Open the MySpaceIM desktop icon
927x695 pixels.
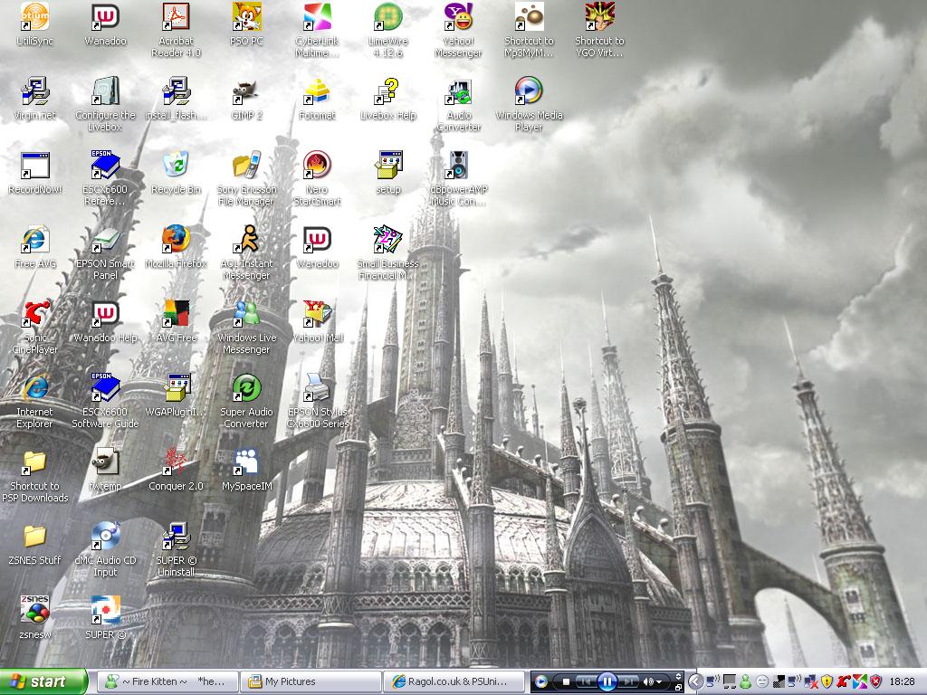[x=246, y=463]
